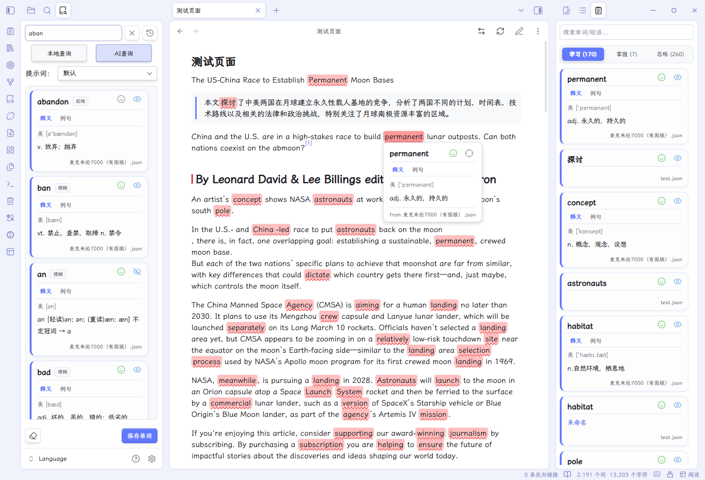
Task: Clear the aban search field
Action: (x=132, y=33)
